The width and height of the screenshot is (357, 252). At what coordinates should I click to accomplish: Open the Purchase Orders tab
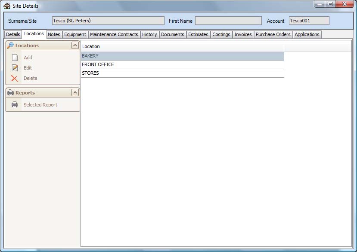coord(273,34)
